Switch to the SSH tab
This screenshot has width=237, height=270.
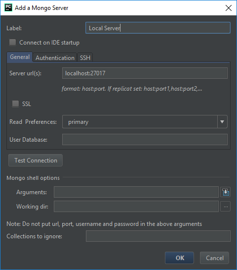(x=85, y=57)
